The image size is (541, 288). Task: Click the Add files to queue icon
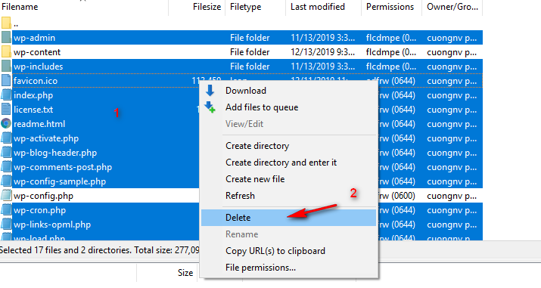pos(210,107)
